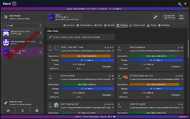The image size is (190, 119).
Task: Switch theme using the sun icon
Action: (185, 4)
